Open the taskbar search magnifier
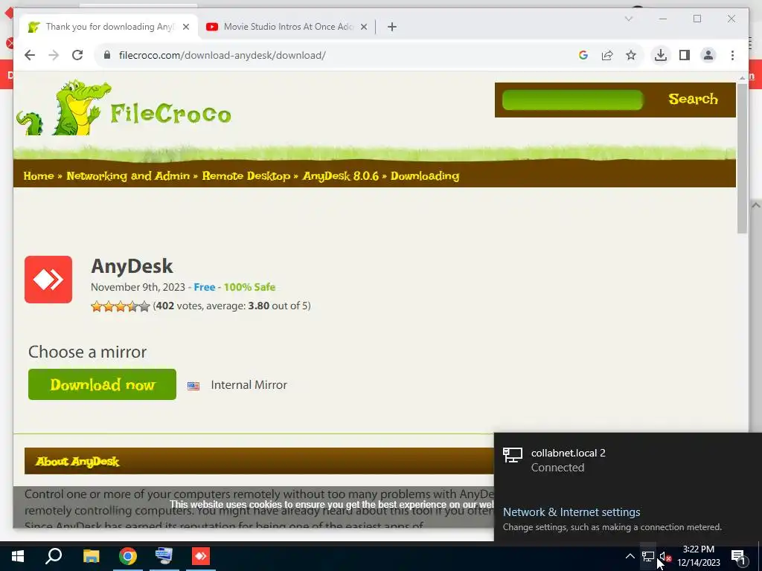This screenshot has height=571, width=762. click(54, 556)
